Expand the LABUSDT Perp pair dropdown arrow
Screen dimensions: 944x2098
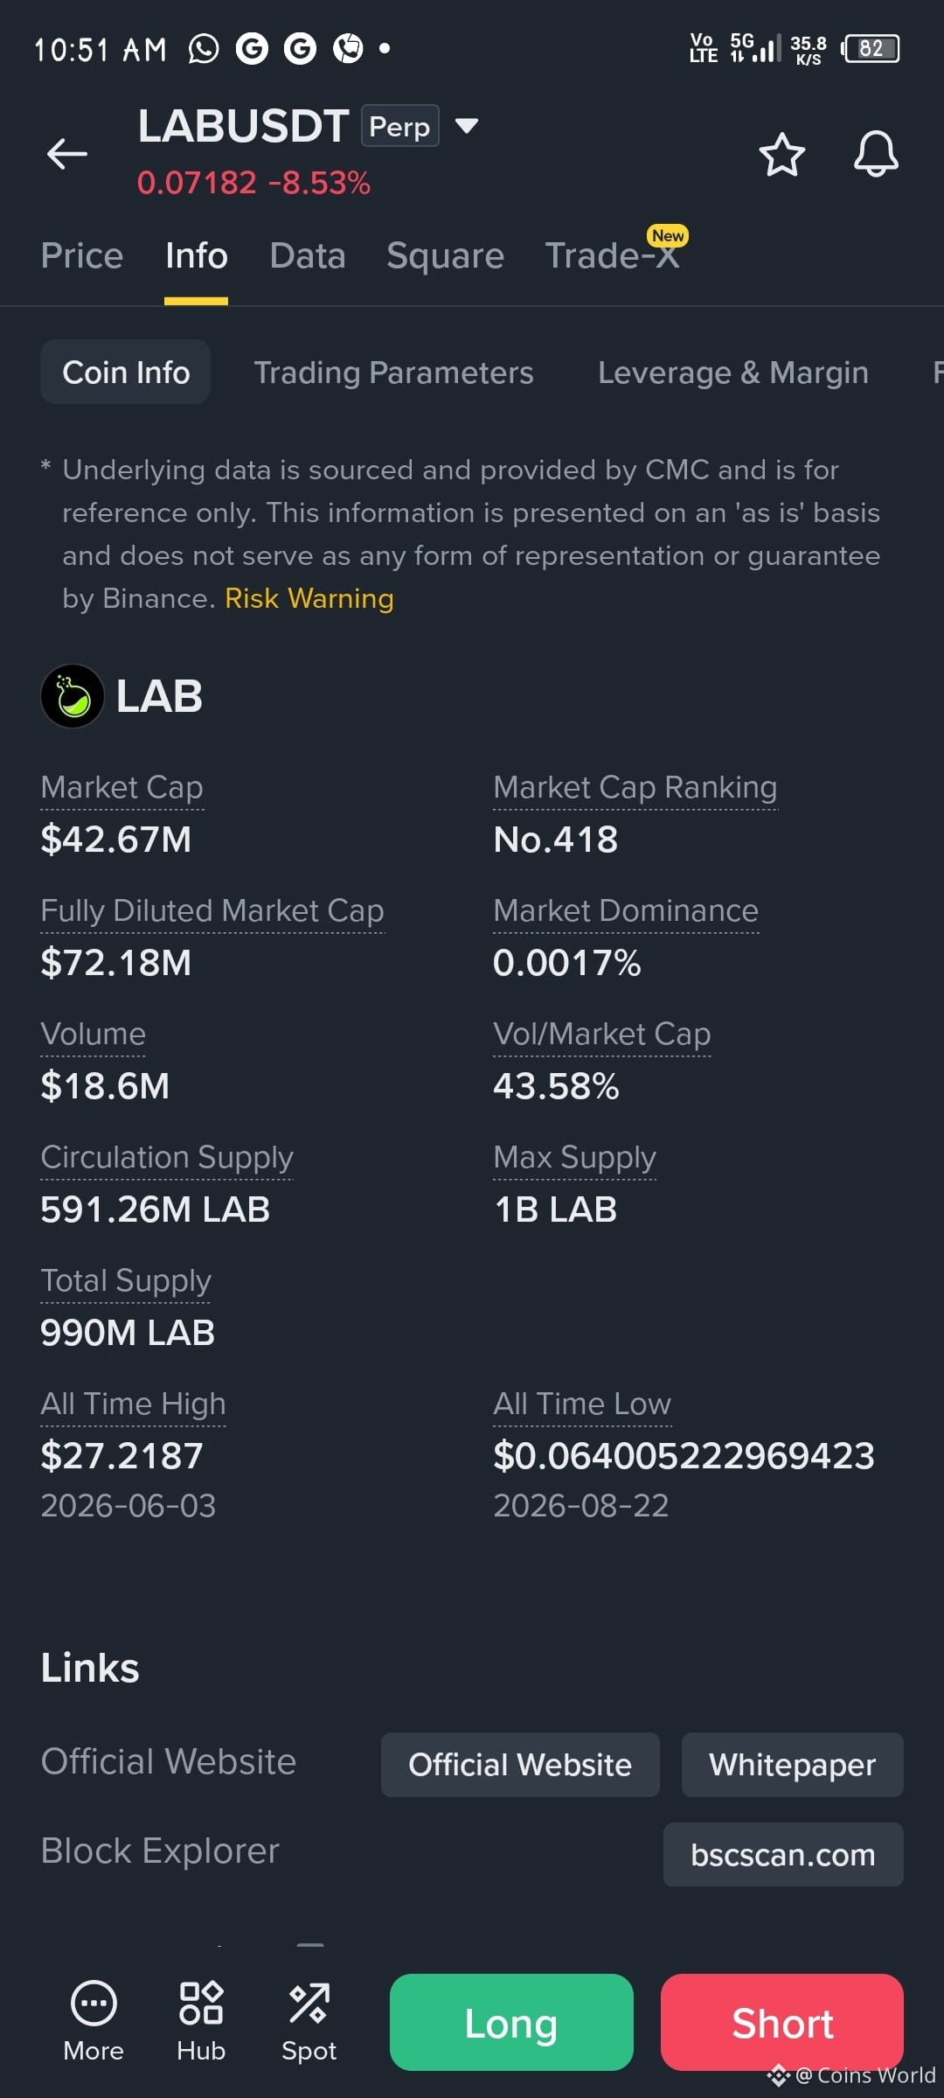pyautogui.click(x=467, y=126)
